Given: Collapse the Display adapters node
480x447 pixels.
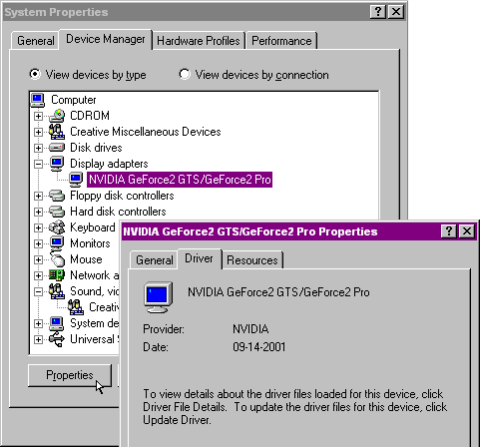Looking at the screenshot, I should (x=38, y=164).
